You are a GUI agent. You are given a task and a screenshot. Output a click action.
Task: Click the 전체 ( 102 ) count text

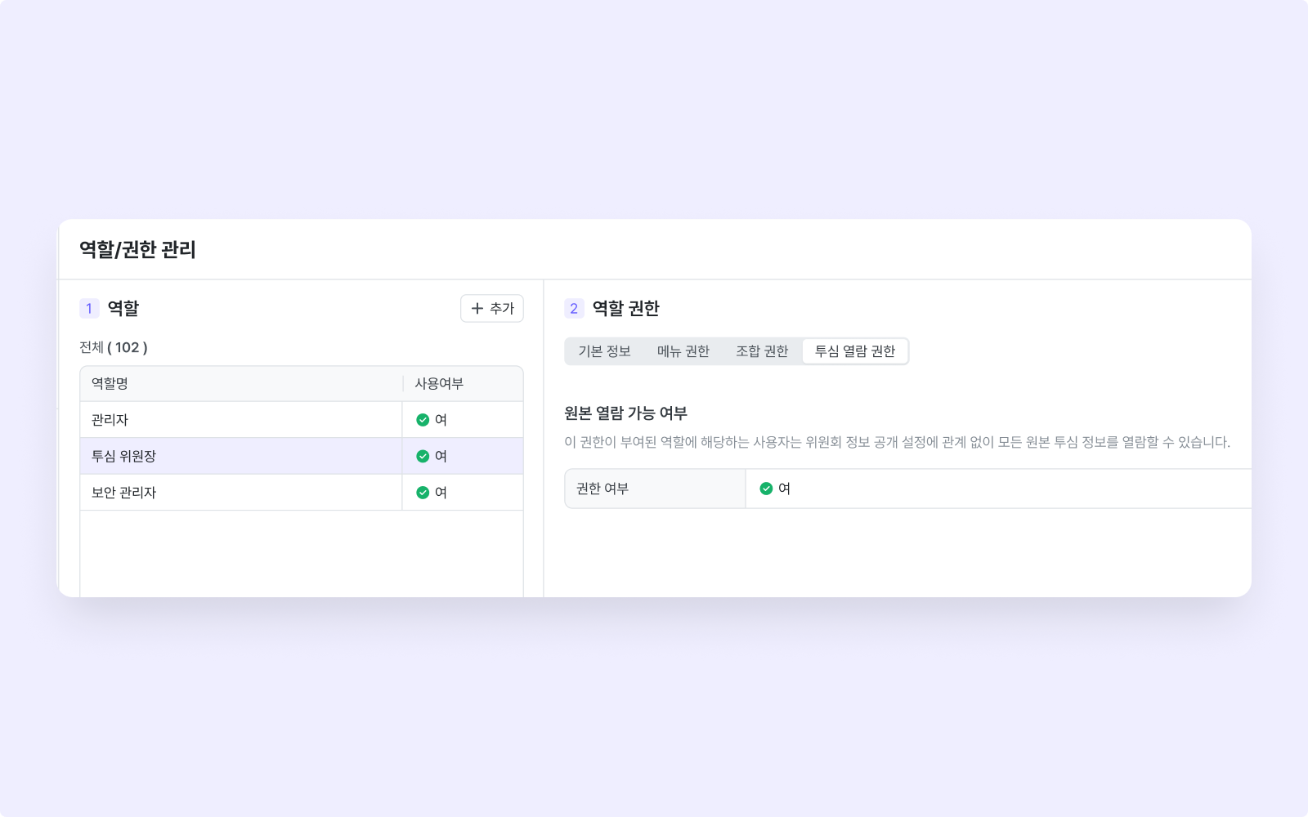(114, 347)
